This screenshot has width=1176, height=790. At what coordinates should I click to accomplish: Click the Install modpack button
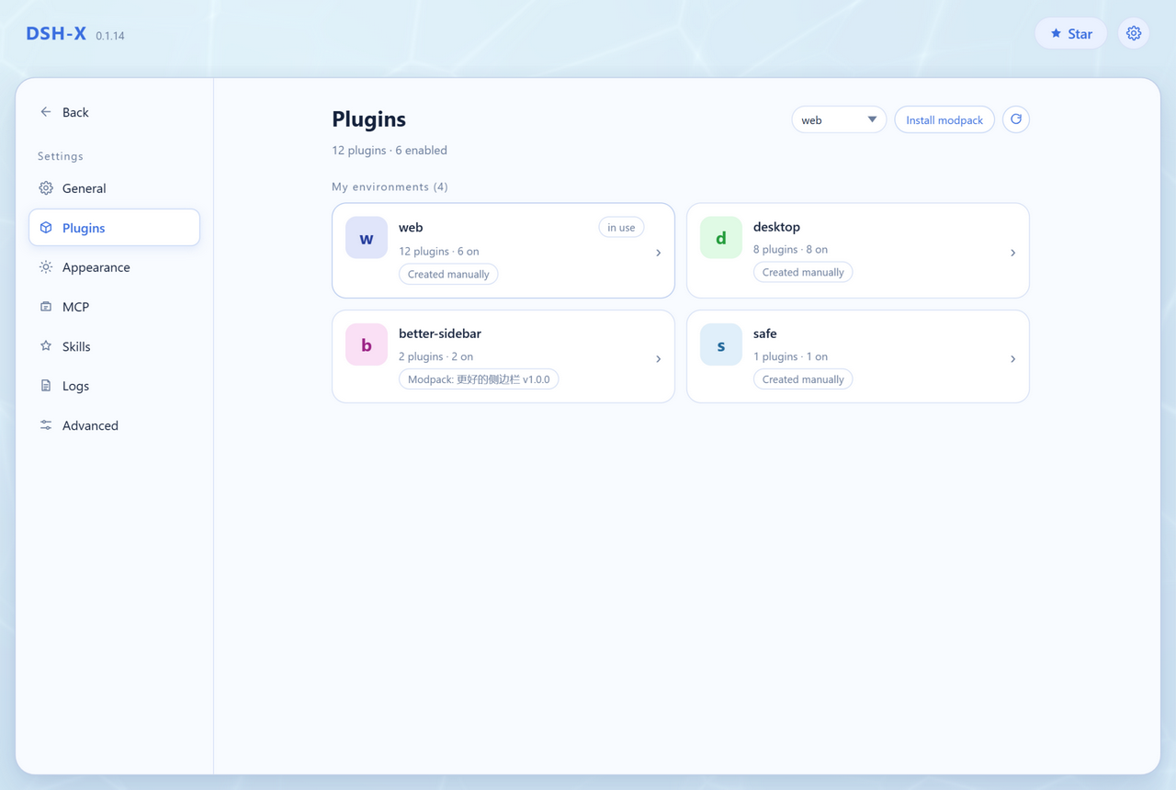[944, 119]
